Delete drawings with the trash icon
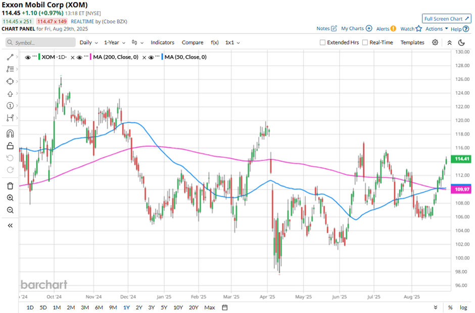 pyautogui.click(x=10, y=186)
